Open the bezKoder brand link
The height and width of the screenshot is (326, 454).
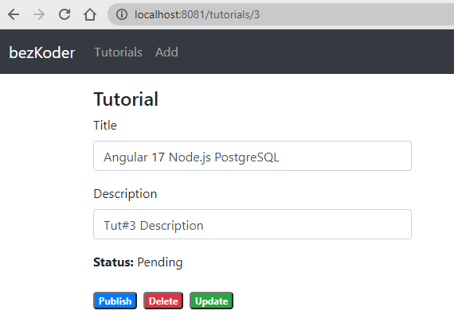tap(42, 52)
